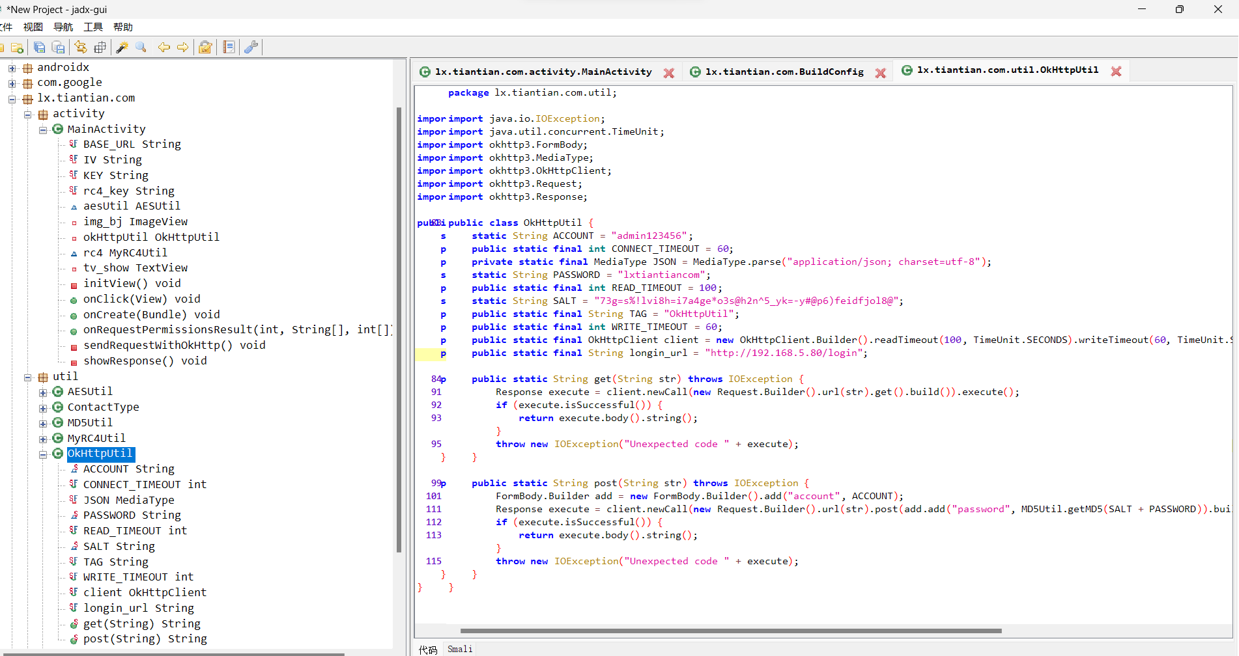Collapse the util package node
This screenshot has width=1239, height=656.
(x=27, y=377)
